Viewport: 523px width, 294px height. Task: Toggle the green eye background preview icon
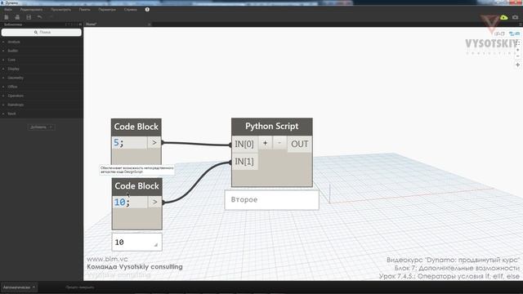point(504,17)
